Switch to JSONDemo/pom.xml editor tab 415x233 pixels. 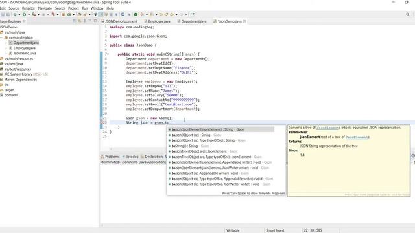click(x=119, y=21)
